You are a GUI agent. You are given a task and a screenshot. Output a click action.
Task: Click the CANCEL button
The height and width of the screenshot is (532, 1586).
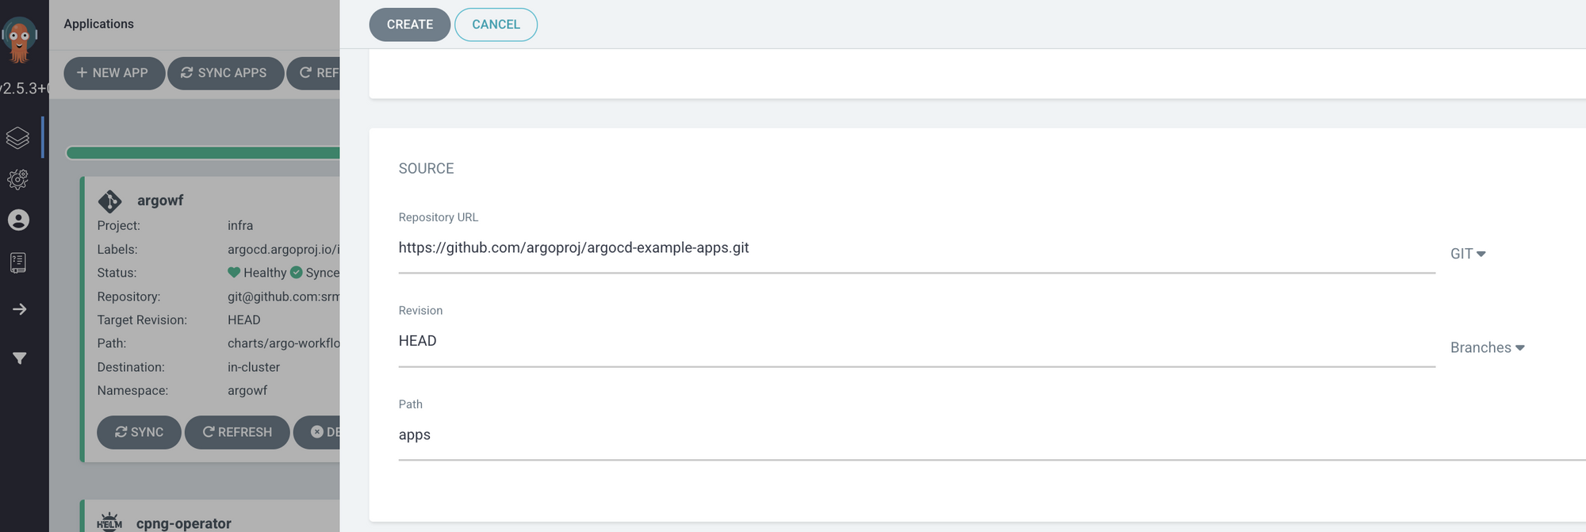click(x=496, y=25)
